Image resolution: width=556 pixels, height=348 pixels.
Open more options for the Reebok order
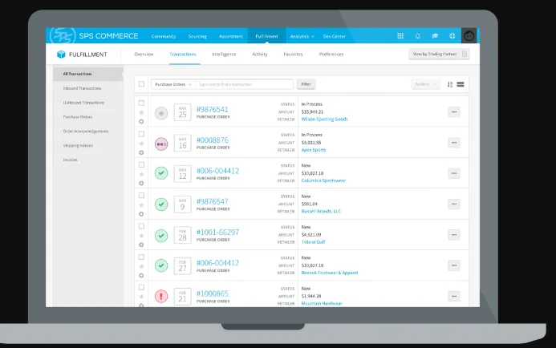(454, 265)
